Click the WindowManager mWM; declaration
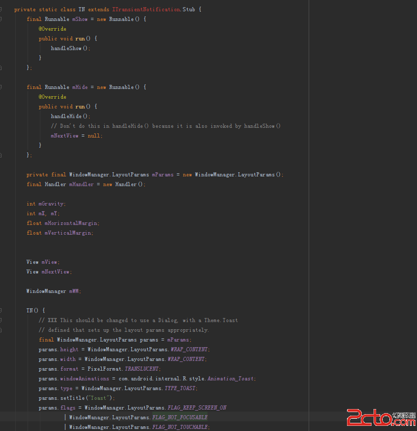The width and height of the screenshot is (417, 431). (54, 291)
